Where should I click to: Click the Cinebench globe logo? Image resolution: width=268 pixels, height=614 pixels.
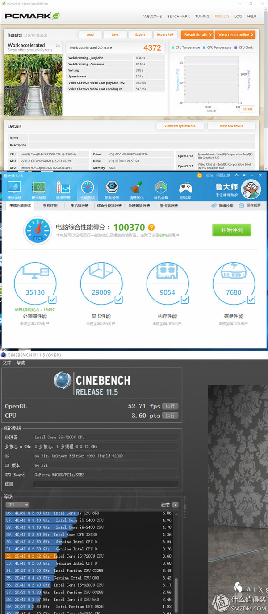[x=63, y=381]
